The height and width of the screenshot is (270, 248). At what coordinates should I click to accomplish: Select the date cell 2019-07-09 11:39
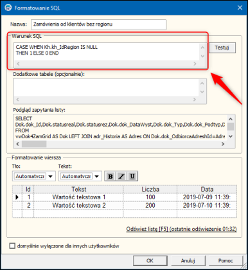point(207,197)
